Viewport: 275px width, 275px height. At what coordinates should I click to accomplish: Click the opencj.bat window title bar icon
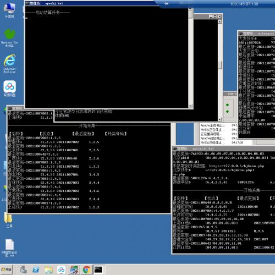(x=27, y=3)
